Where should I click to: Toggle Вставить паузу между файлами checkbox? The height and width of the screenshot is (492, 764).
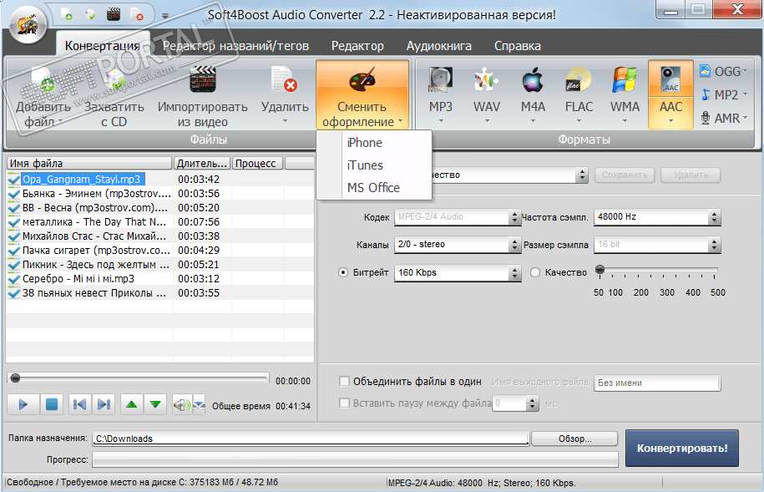point(344,403)
